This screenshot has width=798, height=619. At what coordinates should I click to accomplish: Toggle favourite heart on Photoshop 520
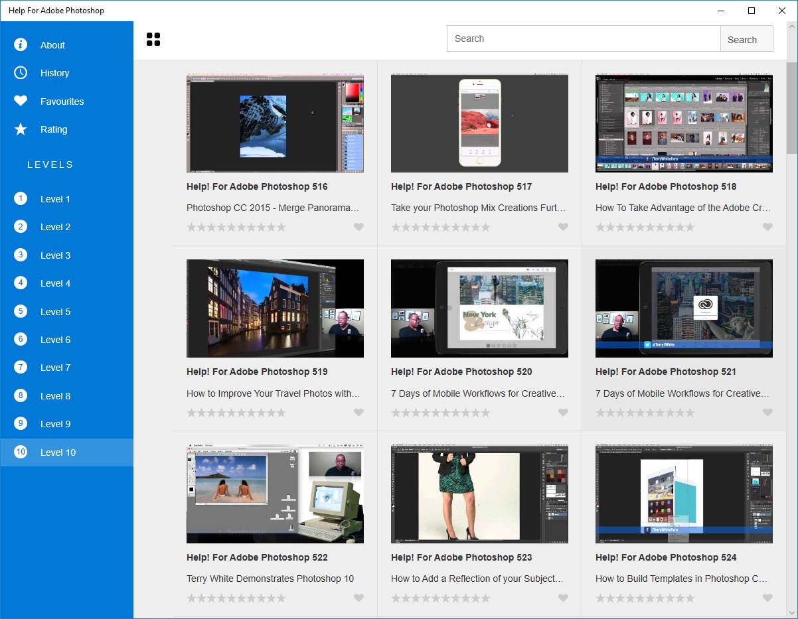pyautogui.click(x=563, y=413)
